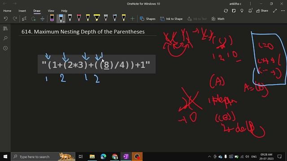Sync the notebook with the sync icon
The height and width of the screenshot is (161, 287).
click(226, 11)
